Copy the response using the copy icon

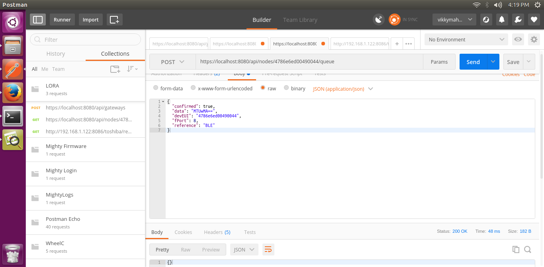tap(516, 249)
